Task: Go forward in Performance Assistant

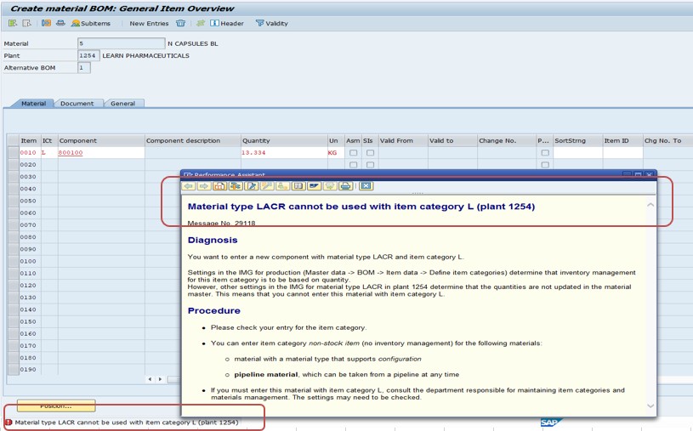Action: coord(204,186)
